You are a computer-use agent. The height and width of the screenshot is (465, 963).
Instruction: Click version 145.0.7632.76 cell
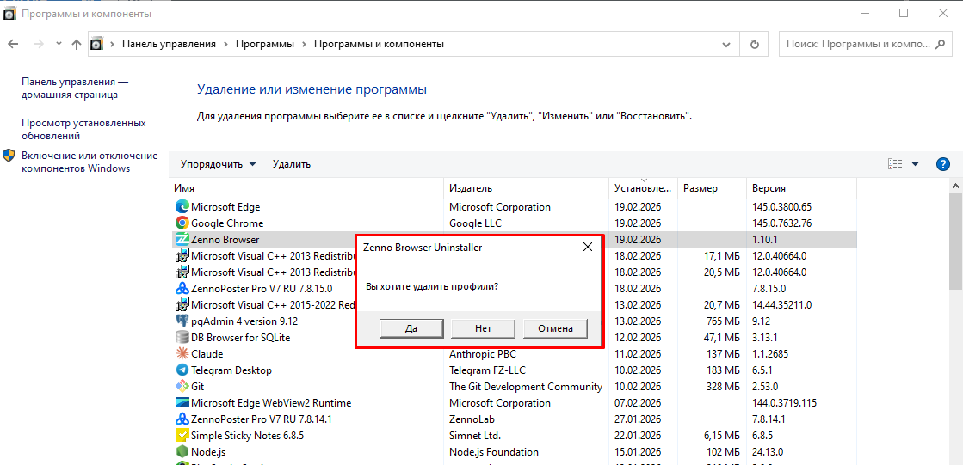[781, 223]
